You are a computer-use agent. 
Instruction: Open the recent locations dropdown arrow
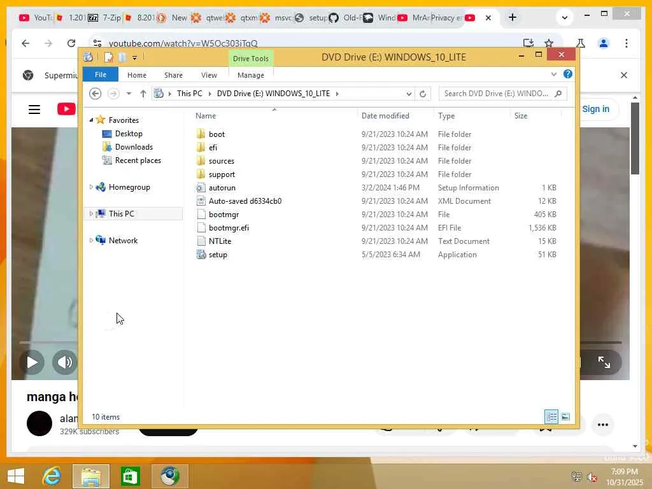[129, 94]
